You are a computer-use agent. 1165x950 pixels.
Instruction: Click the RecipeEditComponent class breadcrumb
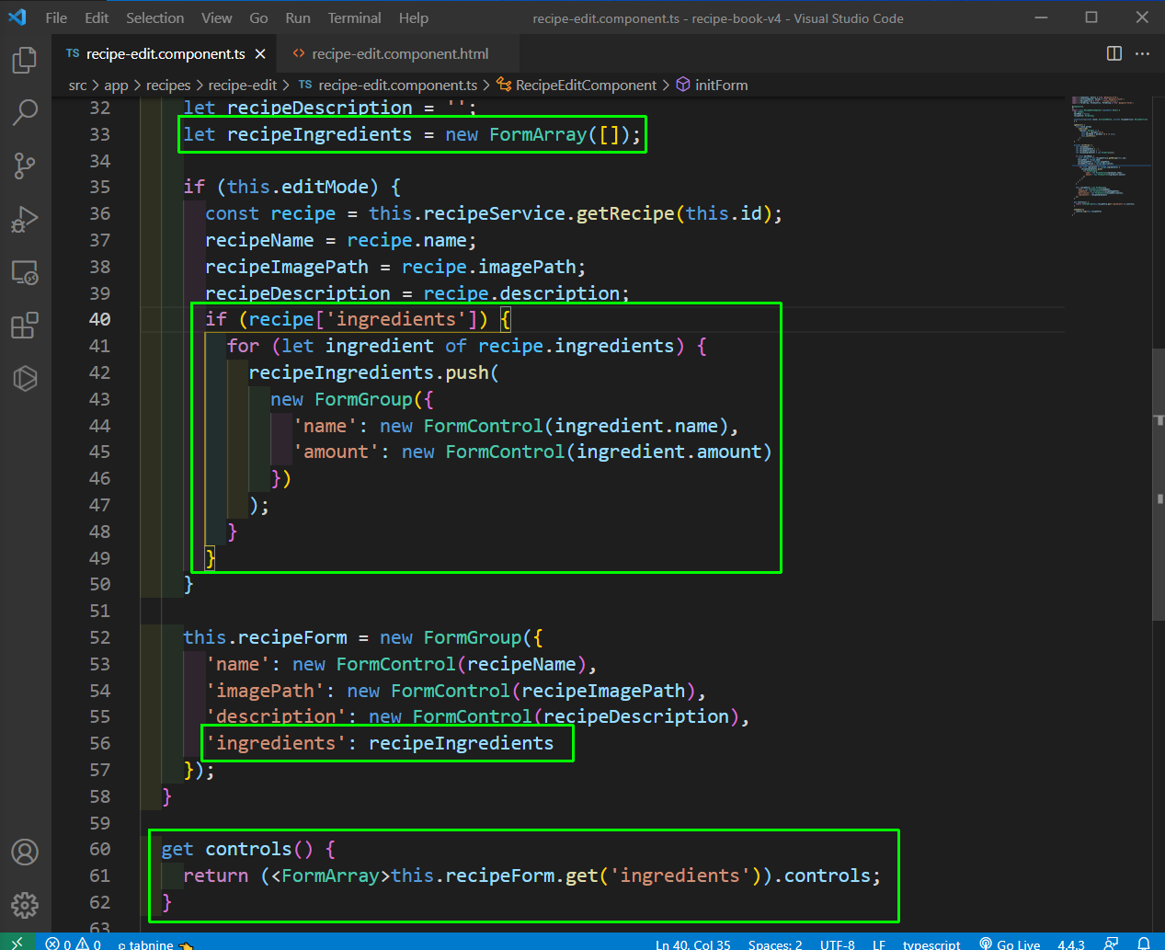577,85
